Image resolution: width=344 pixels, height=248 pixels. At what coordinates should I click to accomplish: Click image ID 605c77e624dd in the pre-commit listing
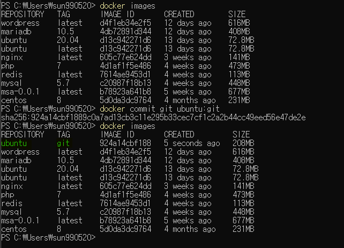[125, 57]
